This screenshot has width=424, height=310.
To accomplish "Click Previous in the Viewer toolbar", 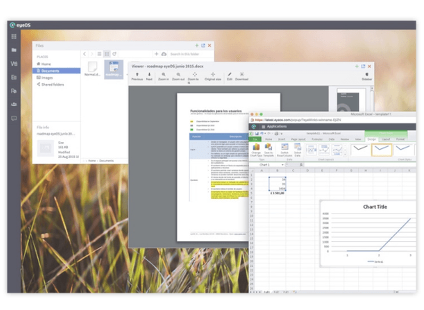I will [137, 76].
